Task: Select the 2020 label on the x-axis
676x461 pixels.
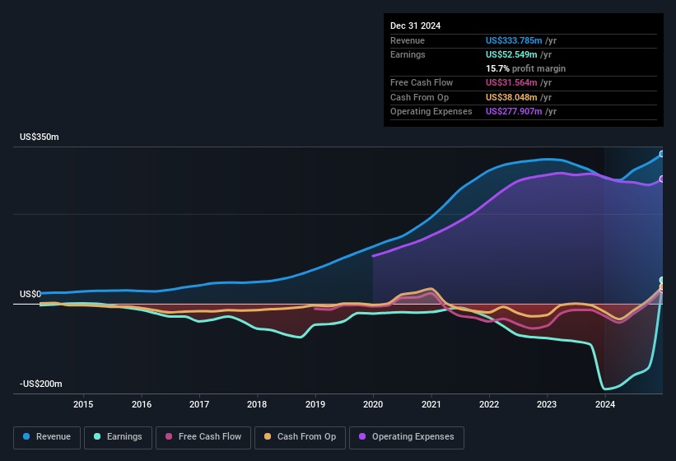Action: coord(373,404)
